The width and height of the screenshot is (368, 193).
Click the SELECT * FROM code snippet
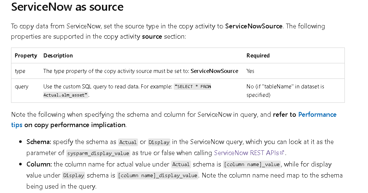(x=192, y=87)
